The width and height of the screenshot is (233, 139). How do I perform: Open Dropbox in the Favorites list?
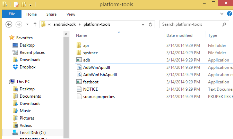(x=27, y=67)
